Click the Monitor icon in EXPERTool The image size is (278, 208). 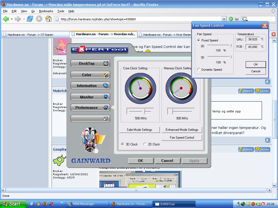coord(106,97)
